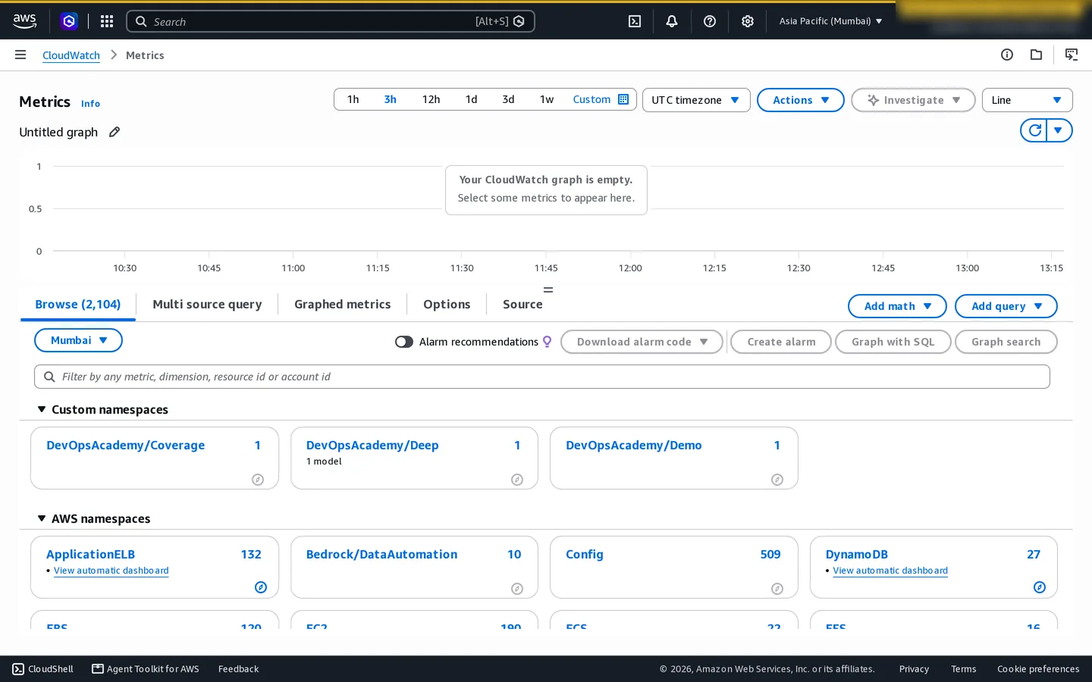Collapse the AWS namespaces section
1092x682 pixels.
click(x=42, y=518)
